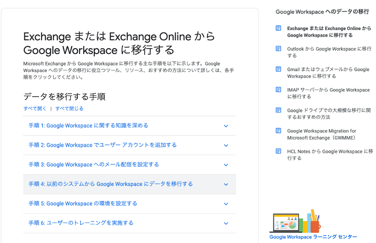Click document icon beside Outlook migration article
Viewport: 376px width, 243px height.
pyautogui.click(x=278, y=49)
